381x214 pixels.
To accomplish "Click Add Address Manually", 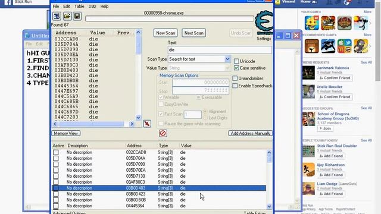I will pos(250,133).
